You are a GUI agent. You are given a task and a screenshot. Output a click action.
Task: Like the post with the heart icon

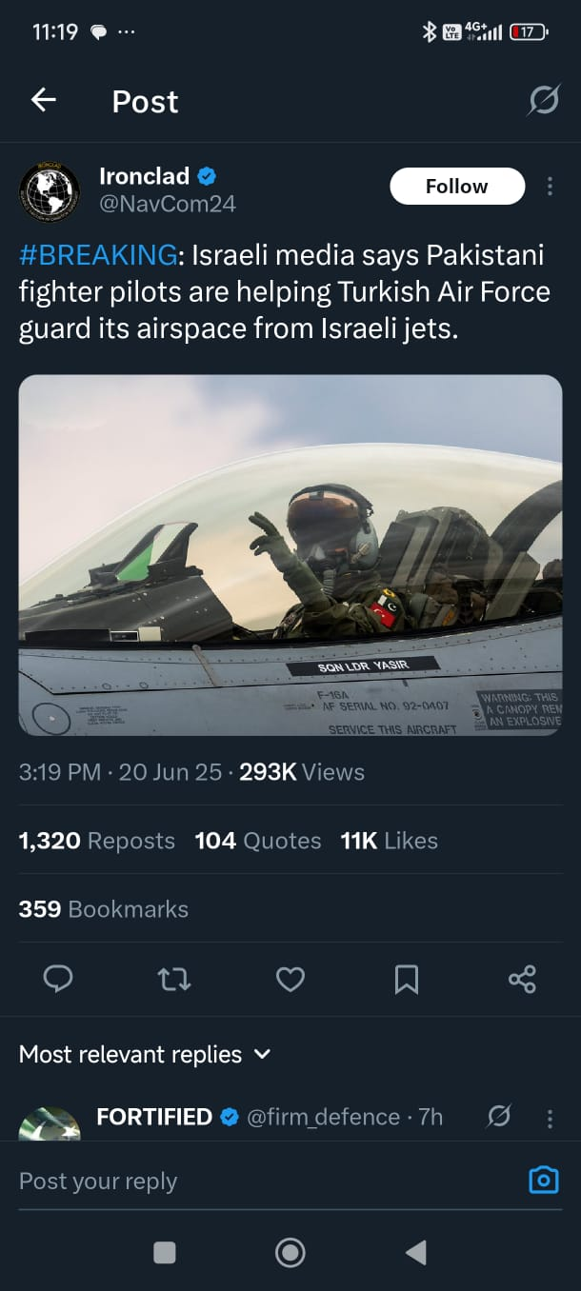pyautogui.click(x=290, y=979)
